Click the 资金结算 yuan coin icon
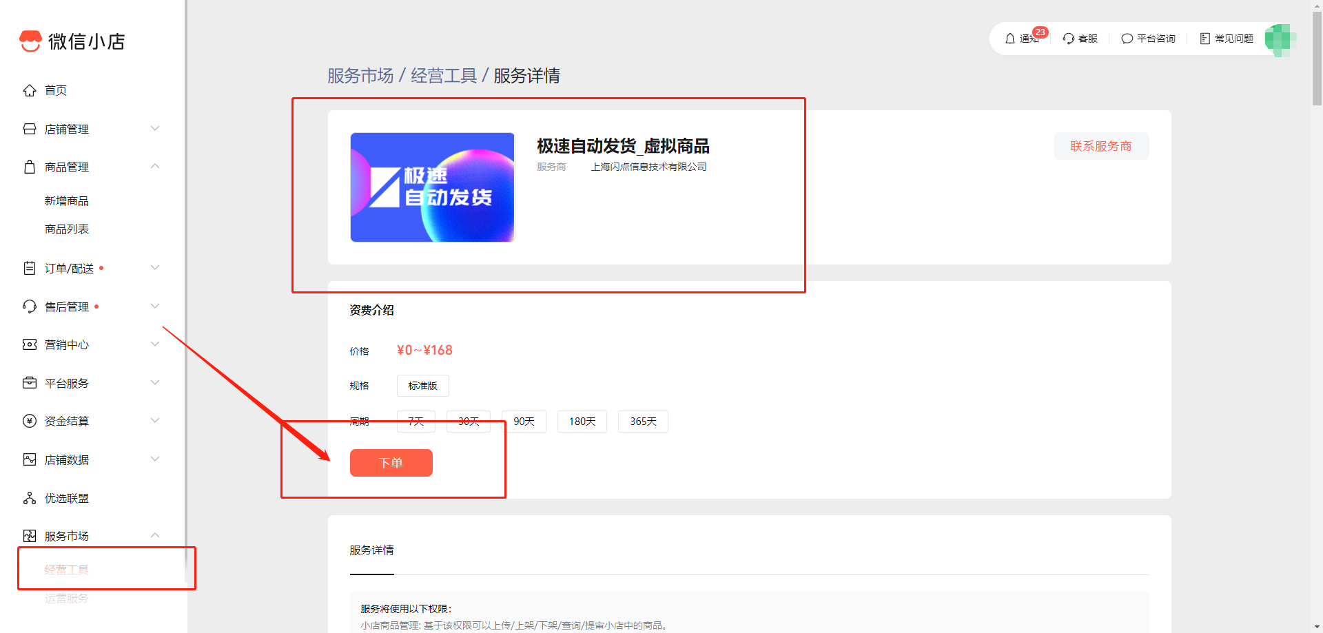Viewport: 1323px width, 633px height. coord(30,421)
